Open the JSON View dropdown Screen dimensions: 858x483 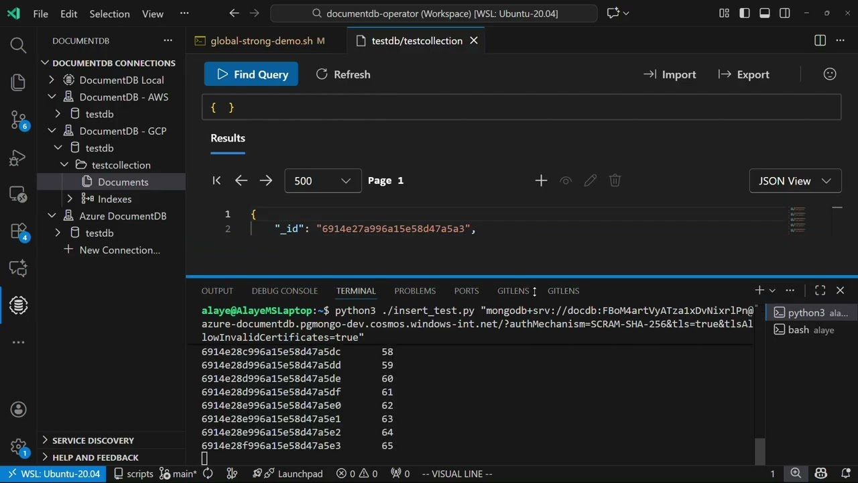coord(795,181)
